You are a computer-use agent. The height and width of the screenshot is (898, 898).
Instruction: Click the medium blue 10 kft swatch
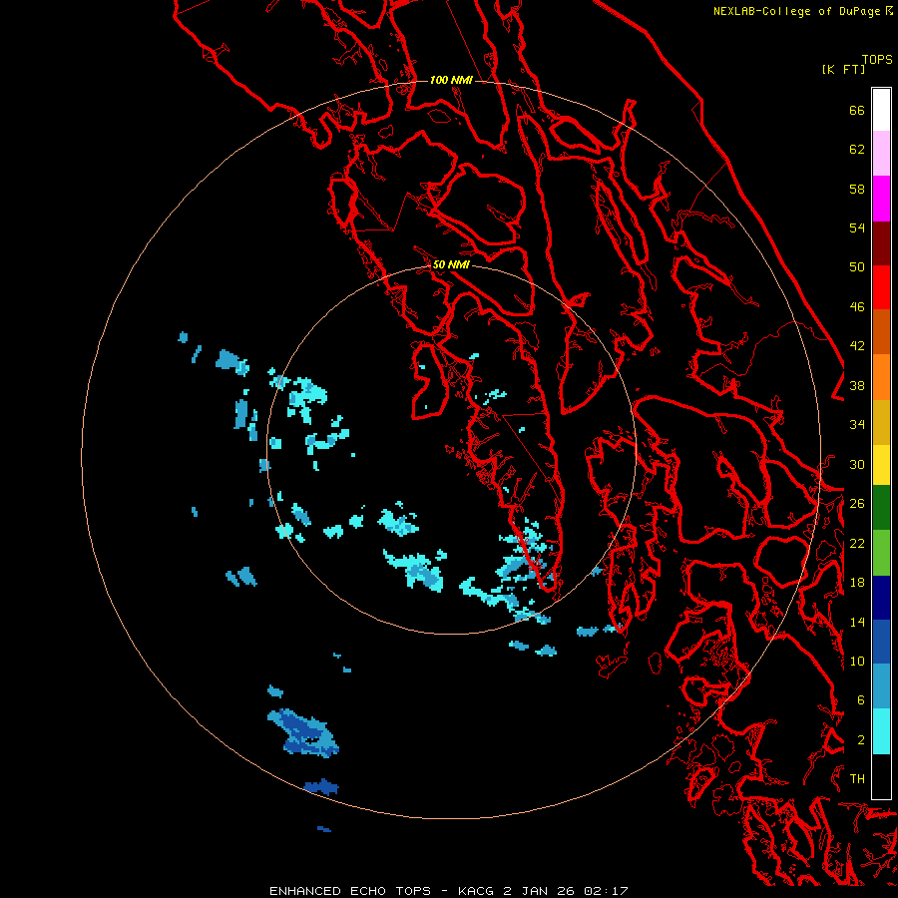[x=881, y=642]
